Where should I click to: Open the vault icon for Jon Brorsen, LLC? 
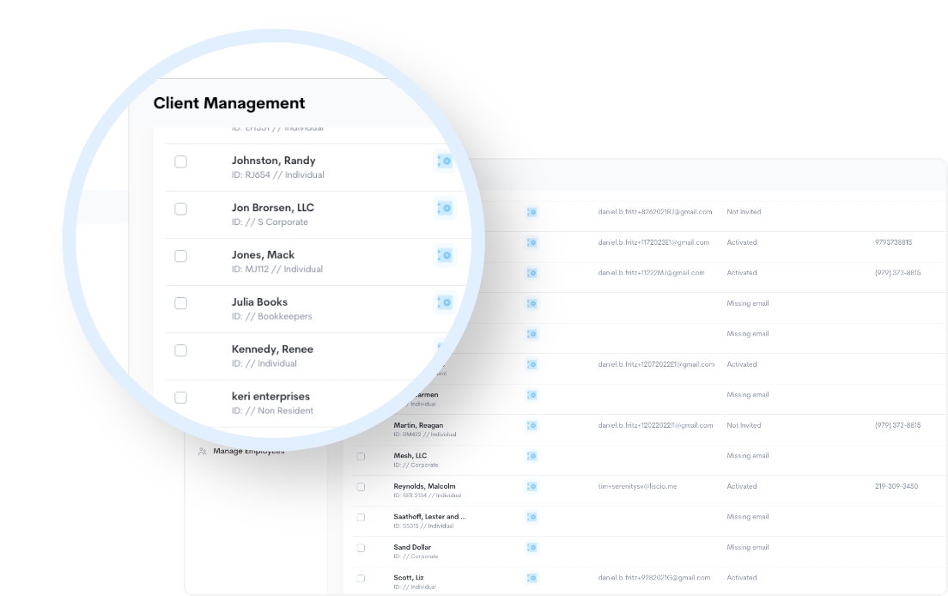click(444, 209)
